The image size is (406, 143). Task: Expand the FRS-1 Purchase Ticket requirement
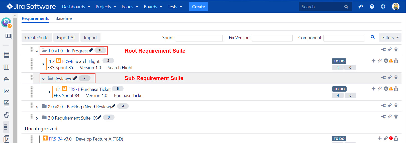click(x=49, y=92)
